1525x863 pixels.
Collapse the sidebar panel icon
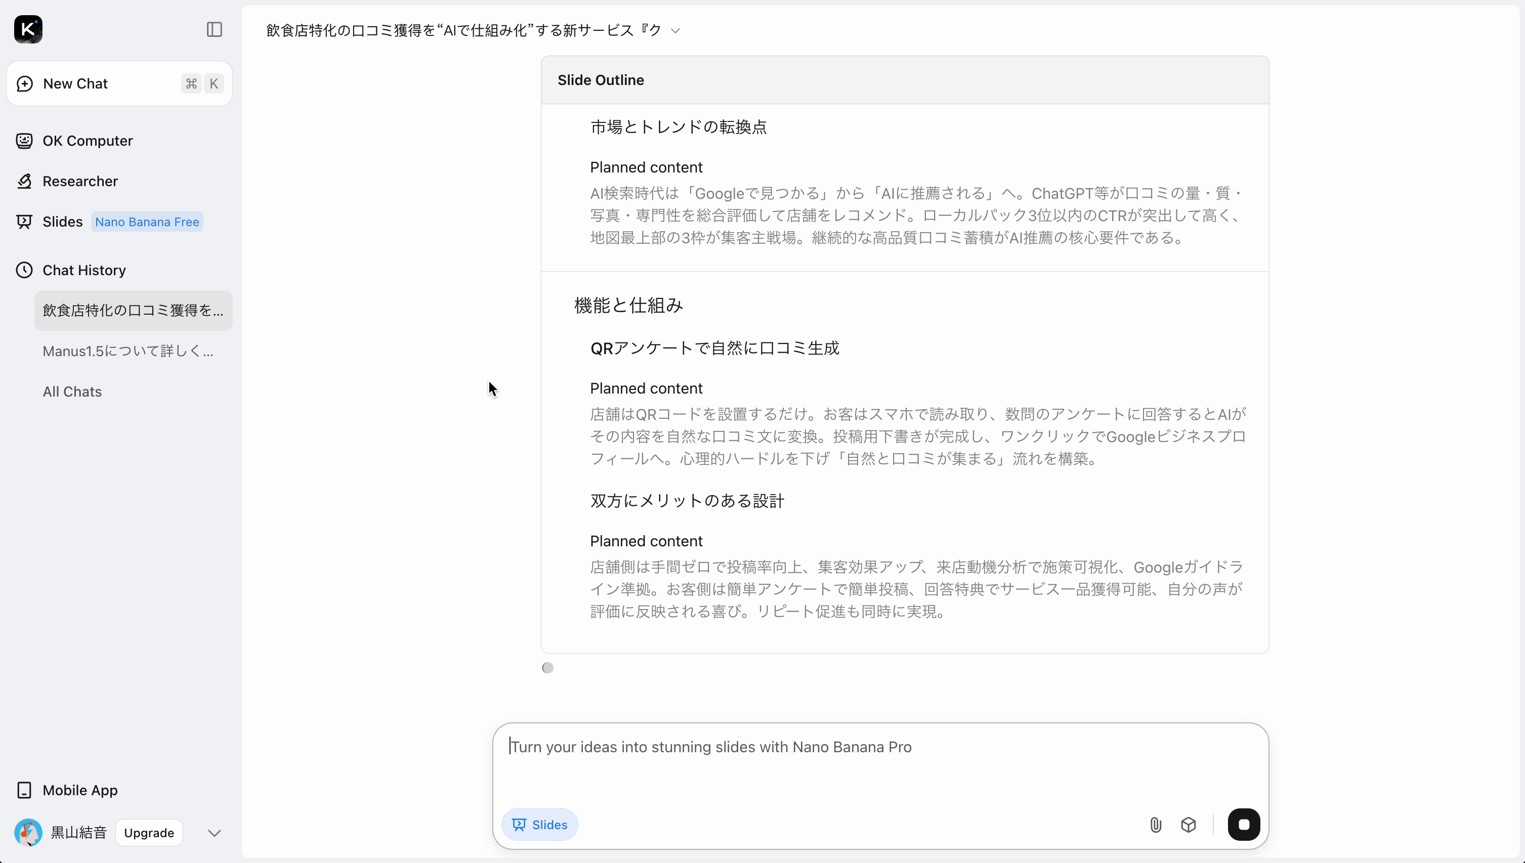[x=214, y=29]
